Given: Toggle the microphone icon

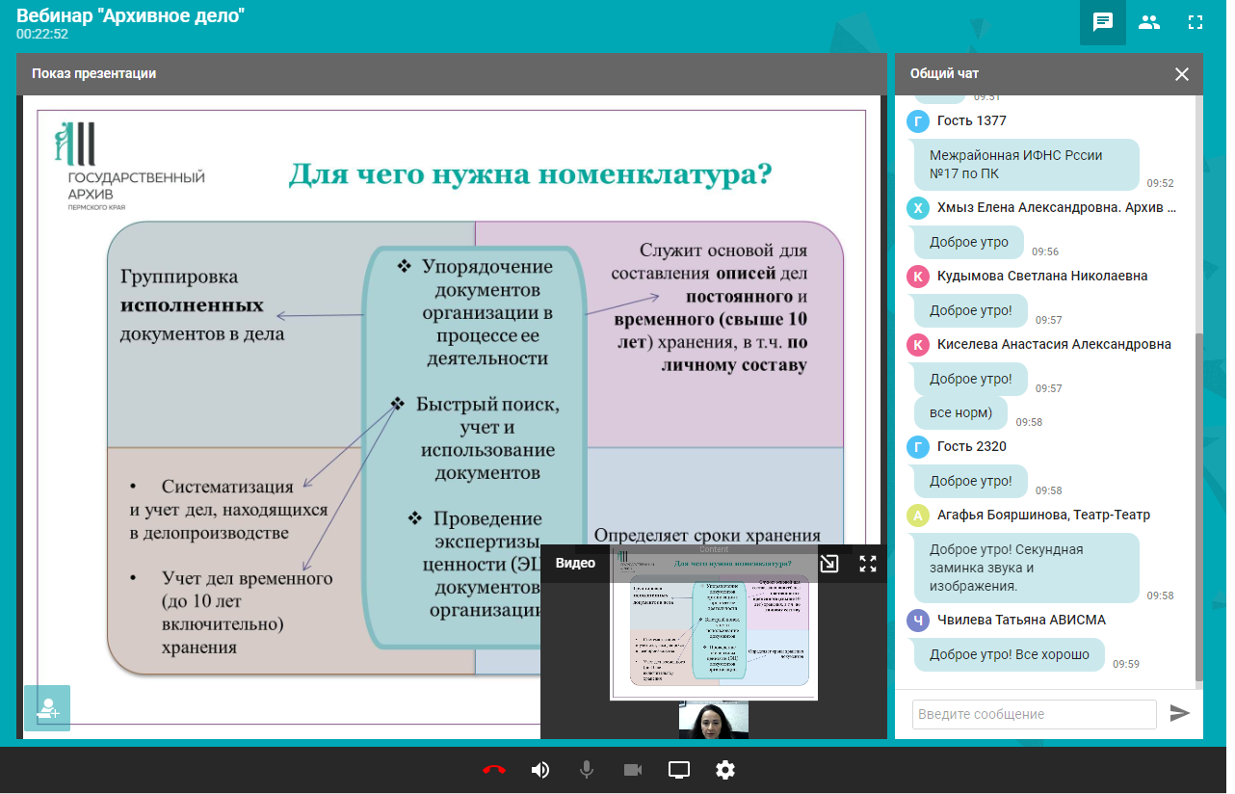Looking at the screenshot, I should [x=587, y=770].
